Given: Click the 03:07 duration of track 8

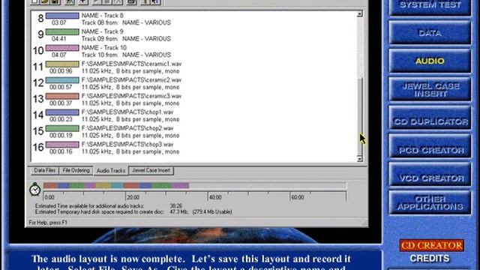Looking at the screenshot, I should (x=58, y=22).
